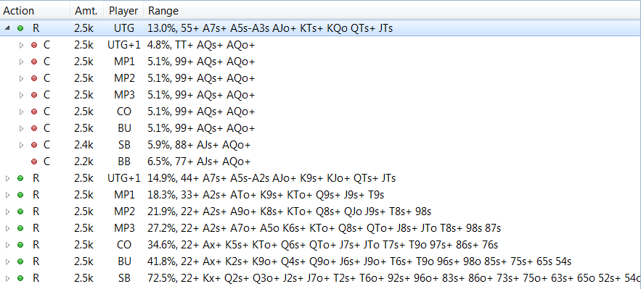Expand the BU raise 41.8% row
Screen dimensions: 641x289
pos(7,261)
